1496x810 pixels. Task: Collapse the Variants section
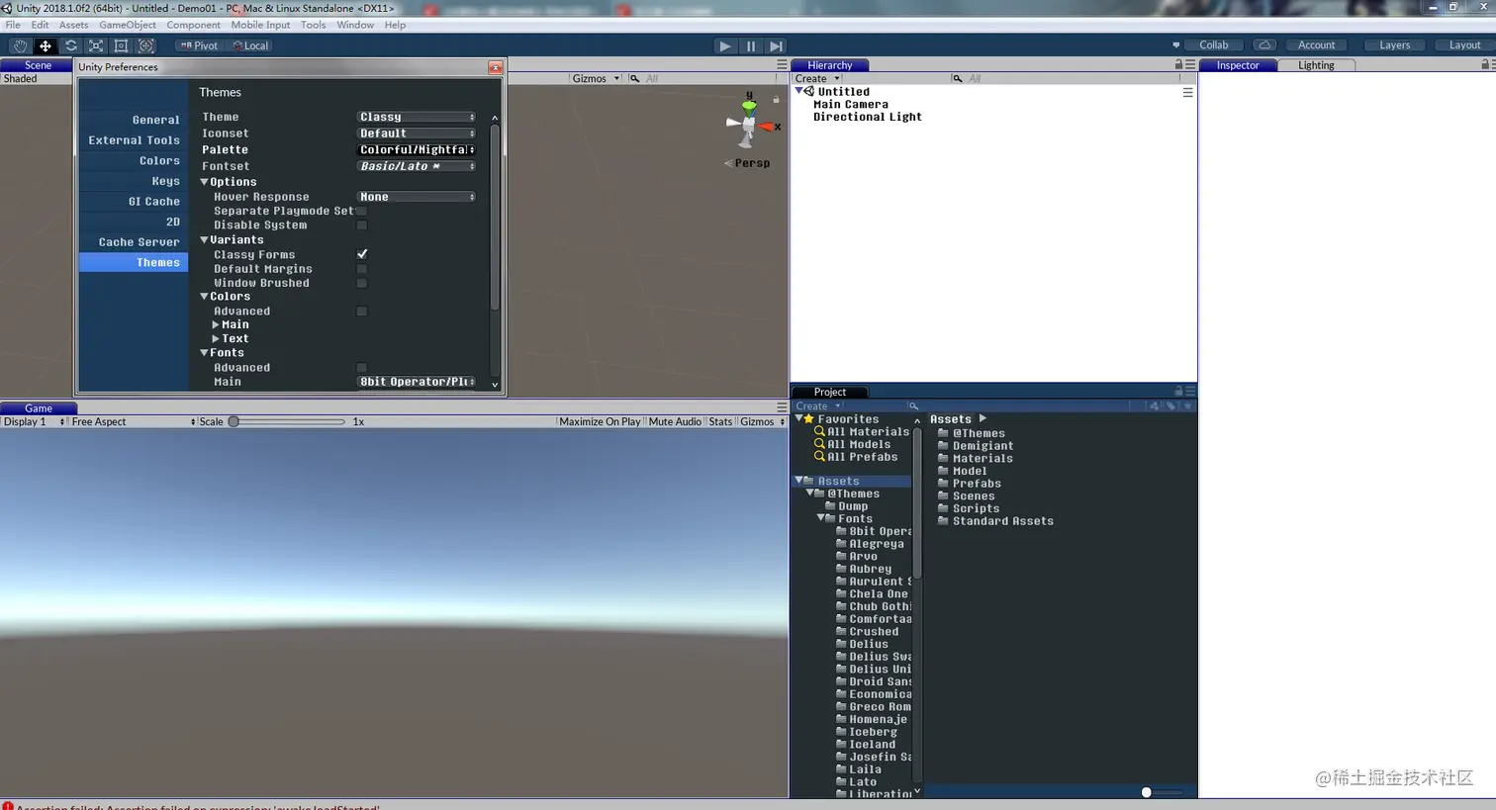coord(205,240)
